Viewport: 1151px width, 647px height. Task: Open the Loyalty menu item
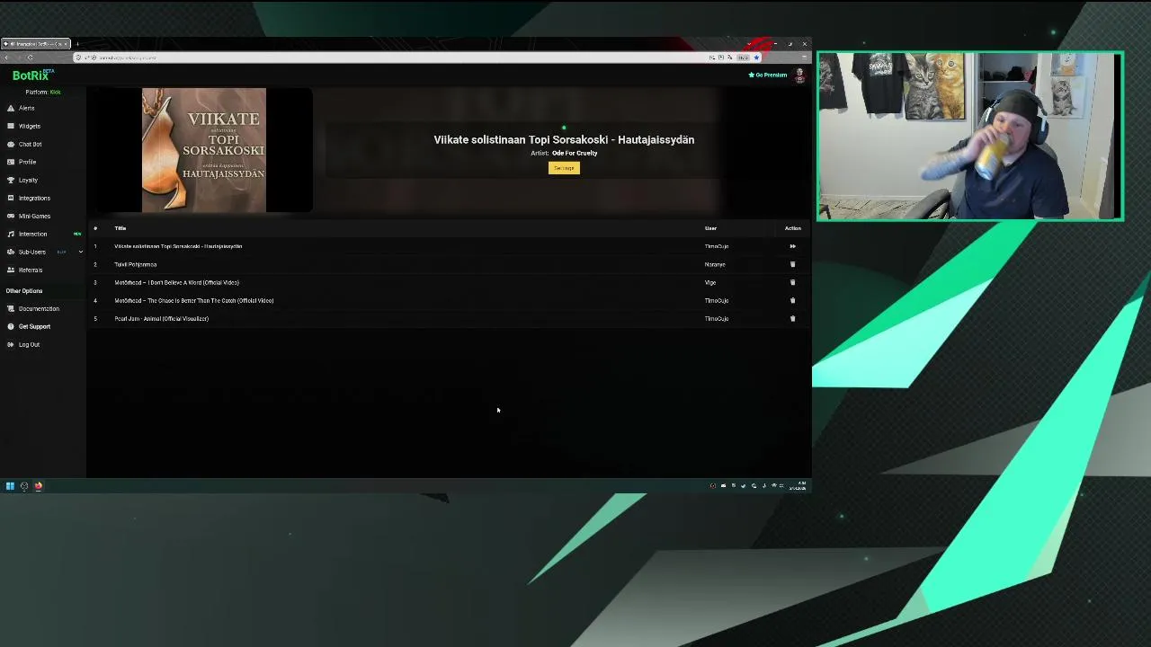click(x=28, y=180)
